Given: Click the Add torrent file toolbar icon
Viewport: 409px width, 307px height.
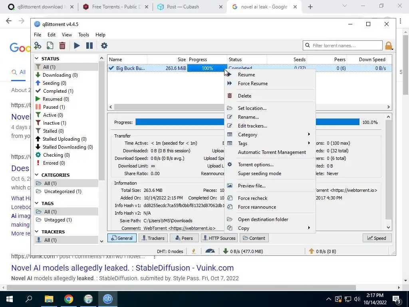Looking at the screenshot, I should 50,46.
